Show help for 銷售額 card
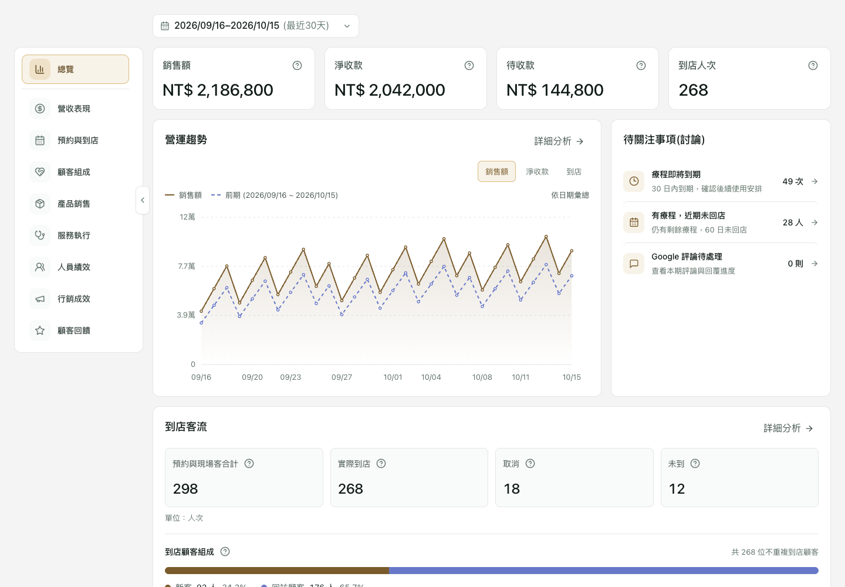 pyautogui.click(x=298, y=66)
